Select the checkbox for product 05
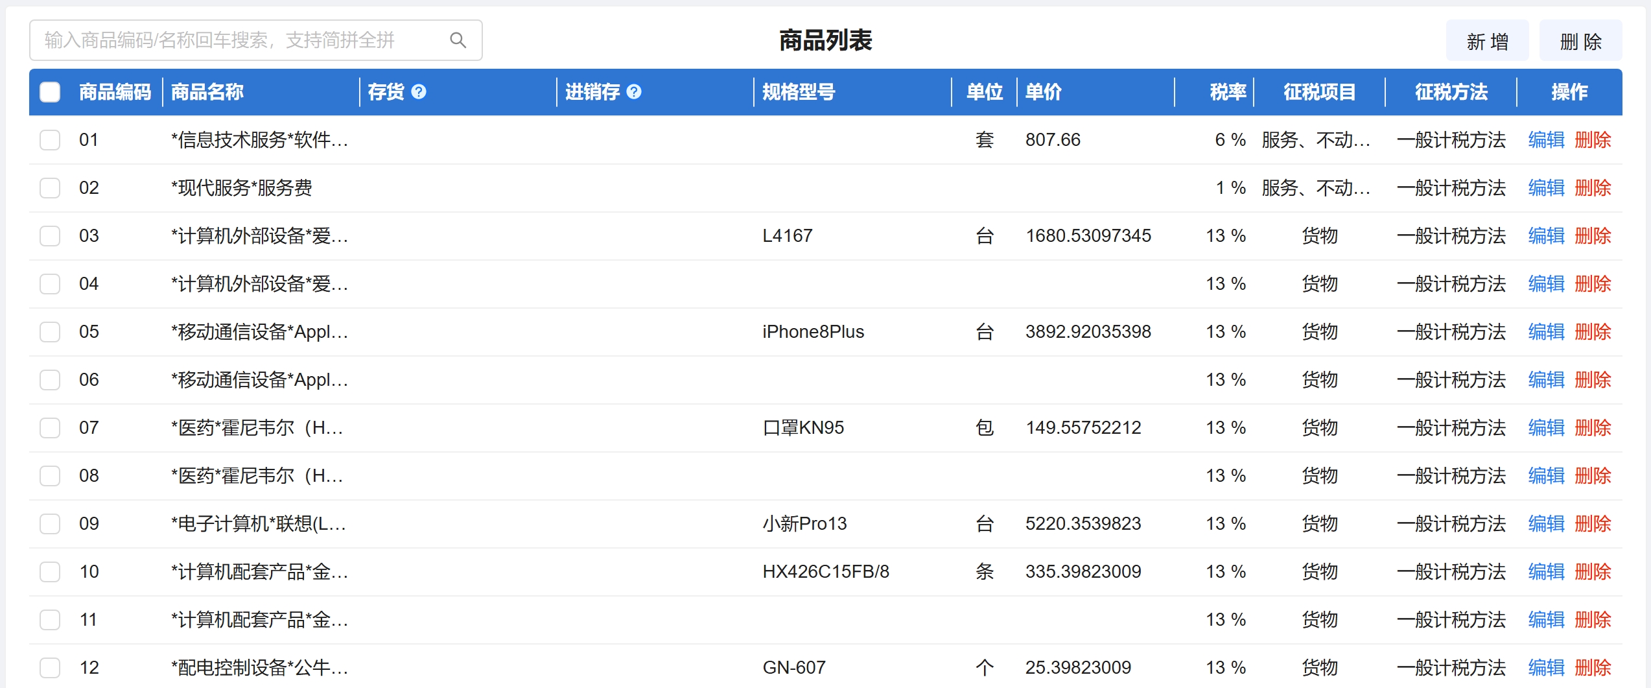The height and width of the screenshot is (688, 1651). [x=50, y=332]
